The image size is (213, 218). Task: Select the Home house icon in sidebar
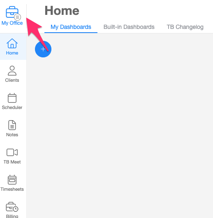point(12,43)
